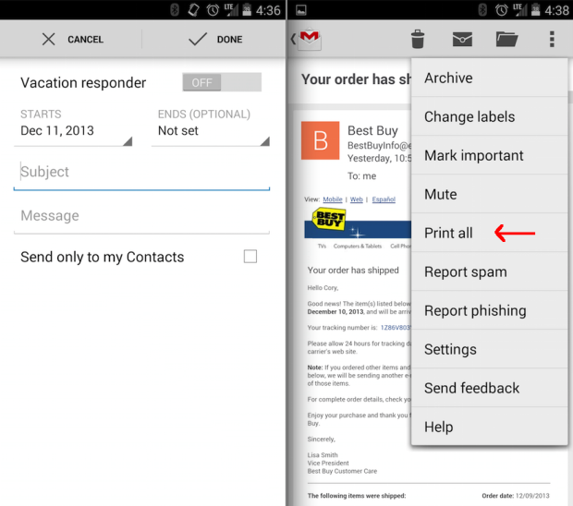Tap the alarm clock icon in left status bar
Screen dimensions: 573x506
click(213, 10)
